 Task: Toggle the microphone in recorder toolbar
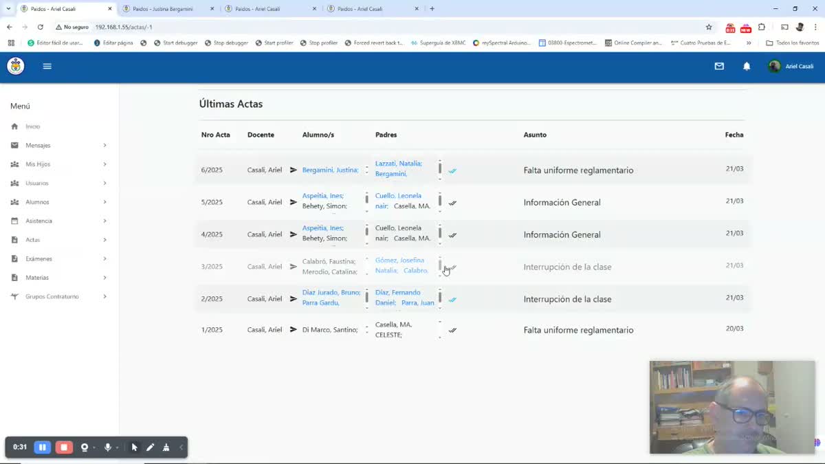[x=107, y=448]
